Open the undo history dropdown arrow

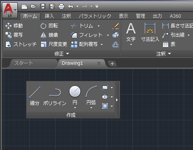click(x=77, y=6)
